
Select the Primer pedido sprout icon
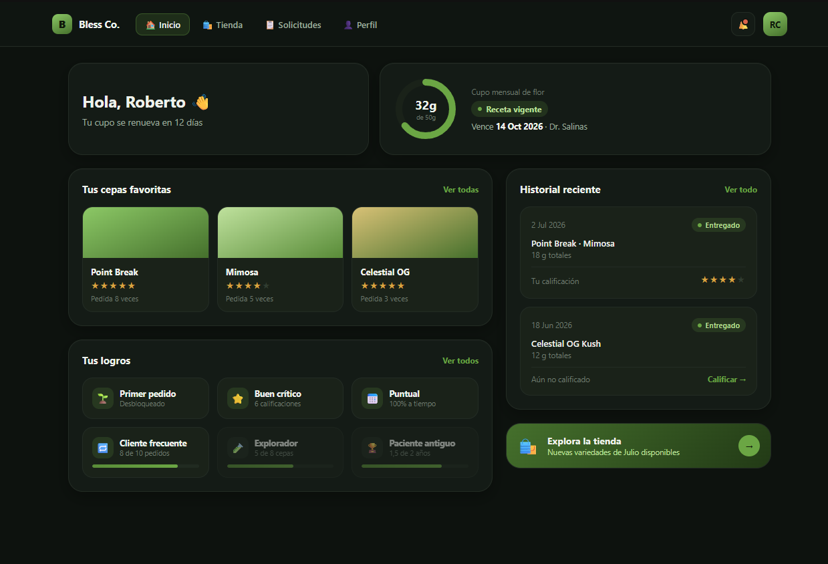click(x=103, y=398)
